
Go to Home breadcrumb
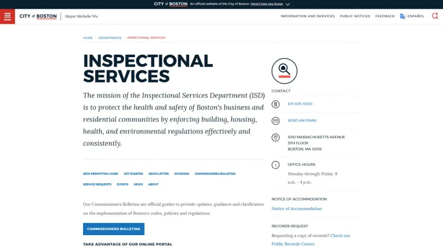[x=88, y=38]
